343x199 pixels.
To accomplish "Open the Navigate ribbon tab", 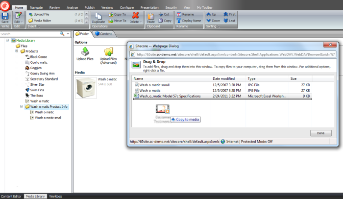I will (36, 8).
